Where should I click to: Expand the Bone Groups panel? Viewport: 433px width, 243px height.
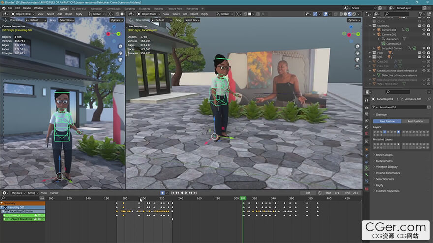pyautogui.click(x=384, y=155)
